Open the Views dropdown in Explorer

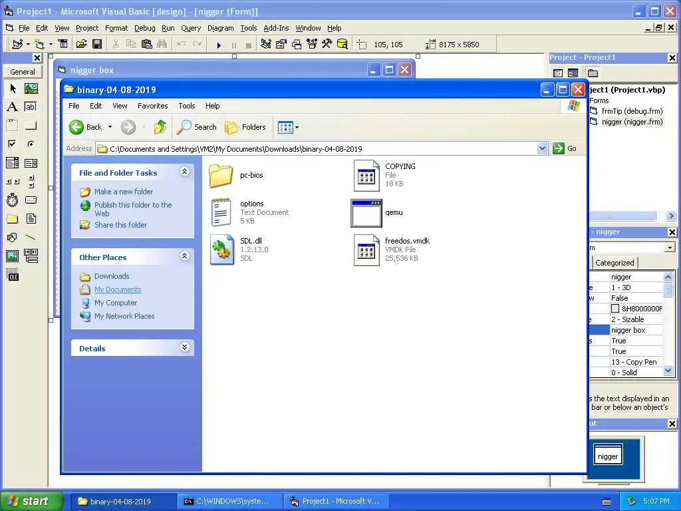297,127
